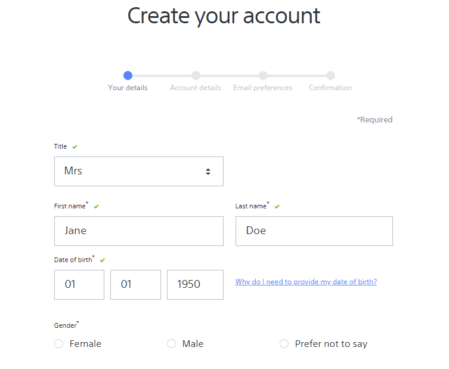Click the green checkmark beside Title

pyautogui.click(x=75, y=147)
